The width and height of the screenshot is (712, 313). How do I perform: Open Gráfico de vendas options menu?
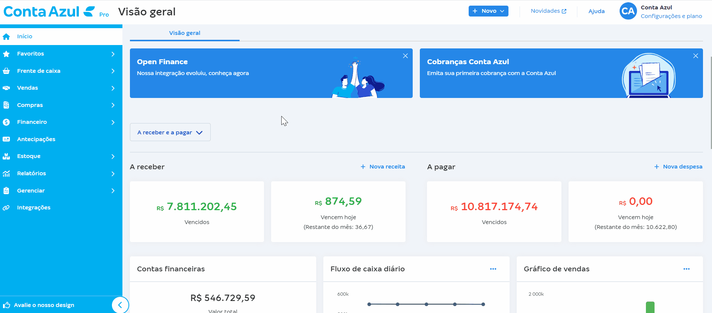[x=686, y=269]
